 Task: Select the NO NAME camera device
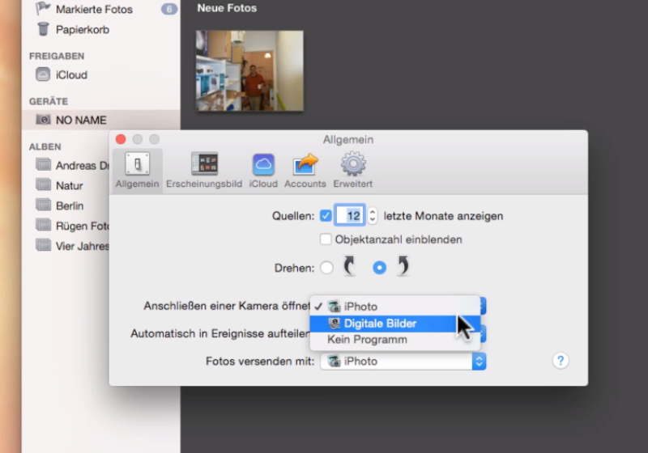[80, 120]
